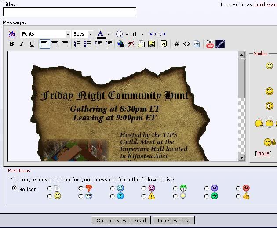This screenshot has height=228, width=277.
Task: Remove link with the unlink icon
Action: pyautogui.click(x=131, y=44)
